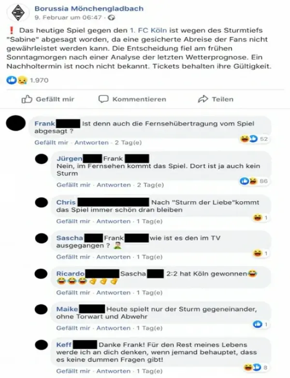
Task: Click the share arrow icon beside Teilen
Action: pyautogui.click(x=203, y=99)
